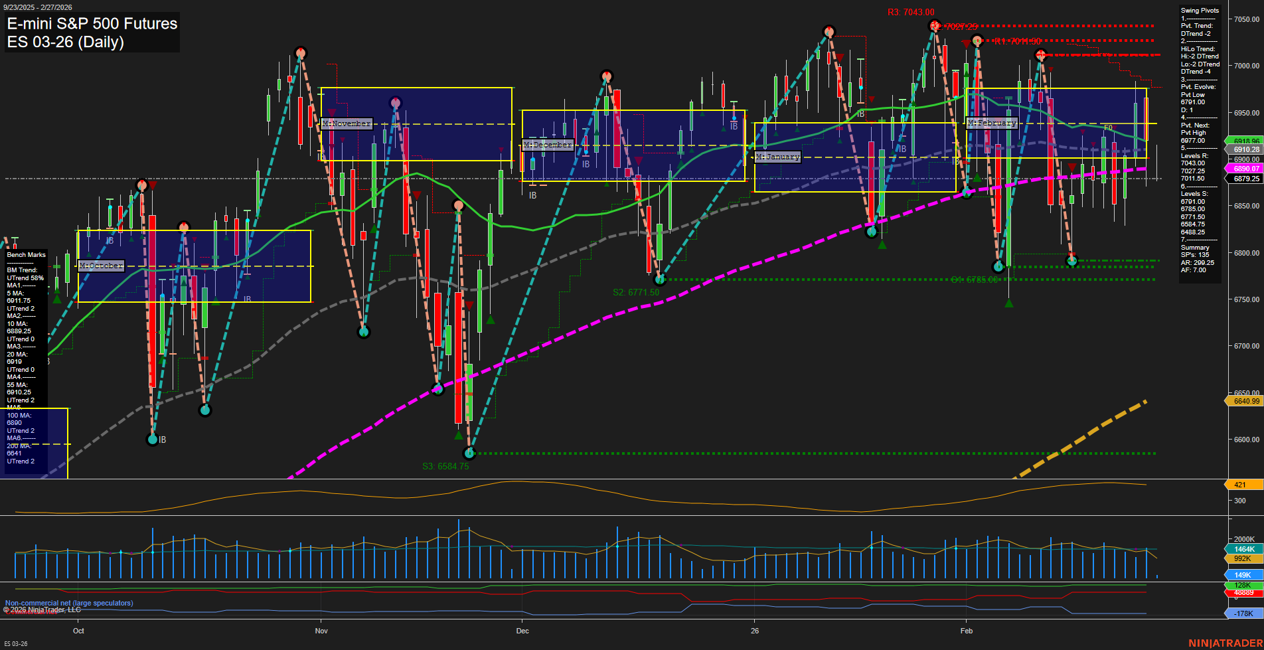This screenshot has width=1264, height=650.
Task: Select the M:November range box label
Action: [347, 123]
